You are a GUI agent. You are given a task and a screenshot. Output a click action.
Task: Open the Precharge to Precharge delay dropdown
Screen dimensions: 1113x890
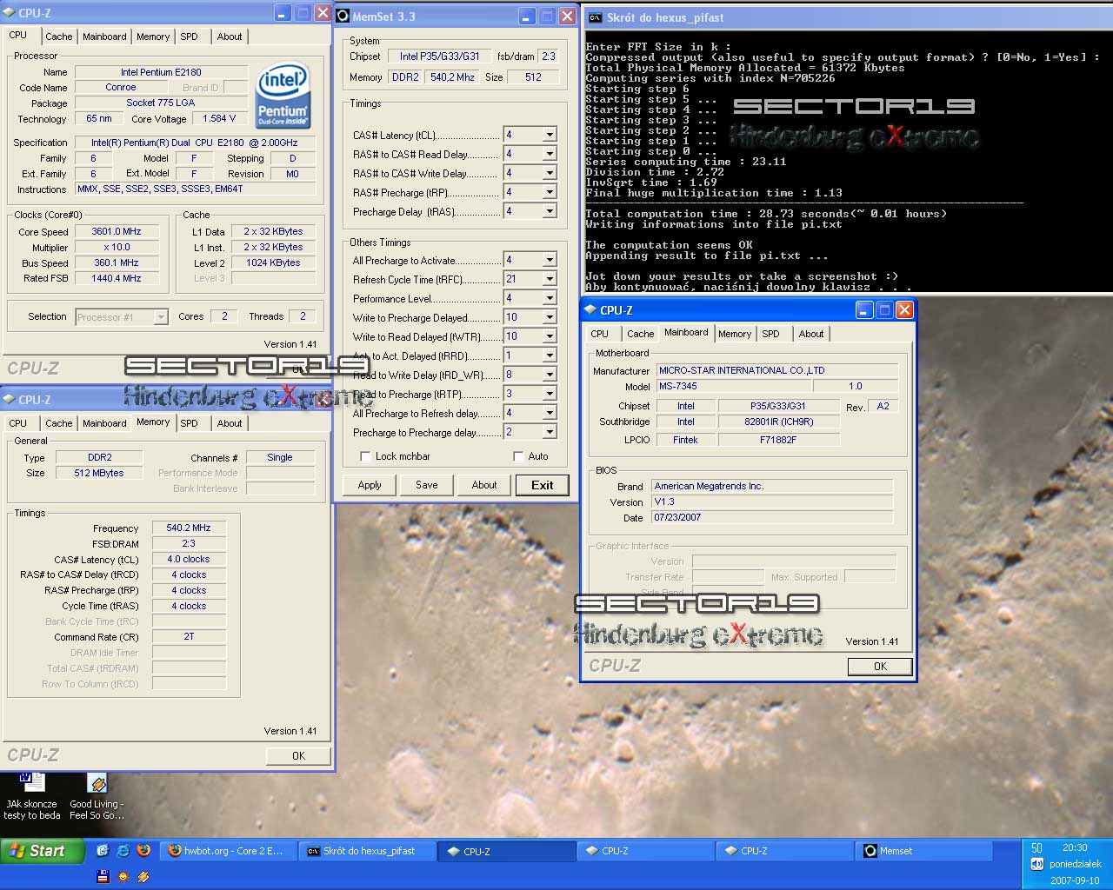pos(550,432)
